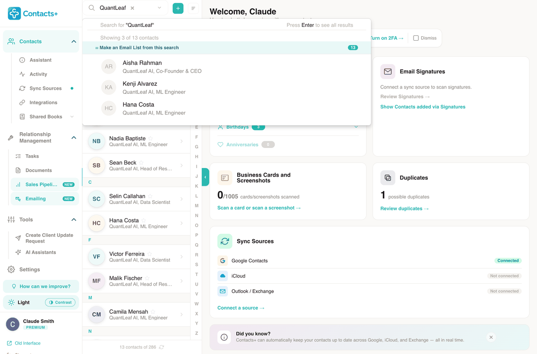Open the Tasks sidebar item
Viewport: 537px width, 354px height.
pos(32,156)
